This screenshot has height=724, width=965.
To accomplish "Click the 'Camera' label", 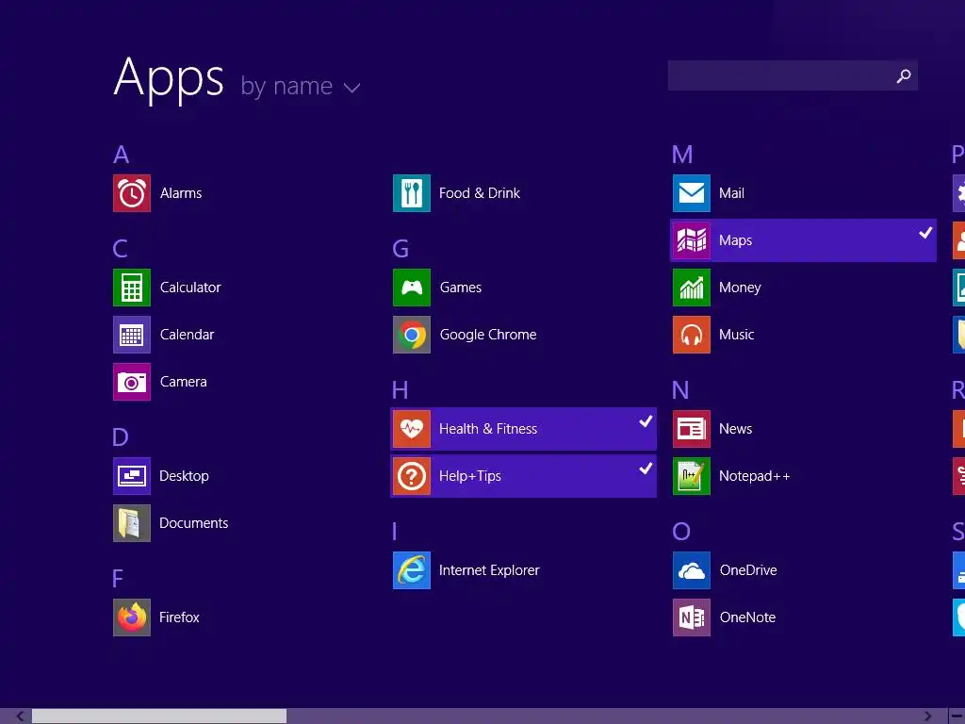I will pos(184,382).
